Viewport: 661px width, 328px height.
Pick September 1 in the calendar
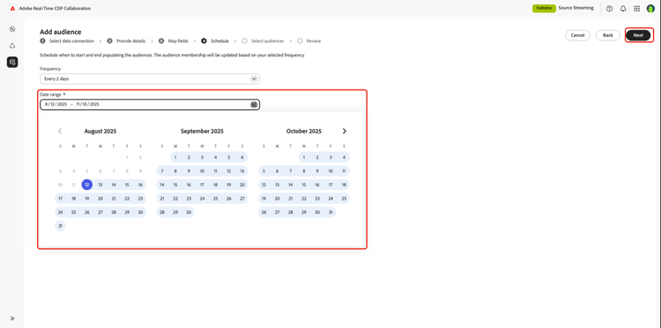click(x=175, y=157)
